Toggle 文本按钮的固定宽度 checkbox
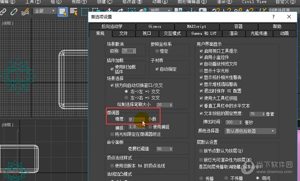Viewport: 300px width, 181px height. (201, 114)
